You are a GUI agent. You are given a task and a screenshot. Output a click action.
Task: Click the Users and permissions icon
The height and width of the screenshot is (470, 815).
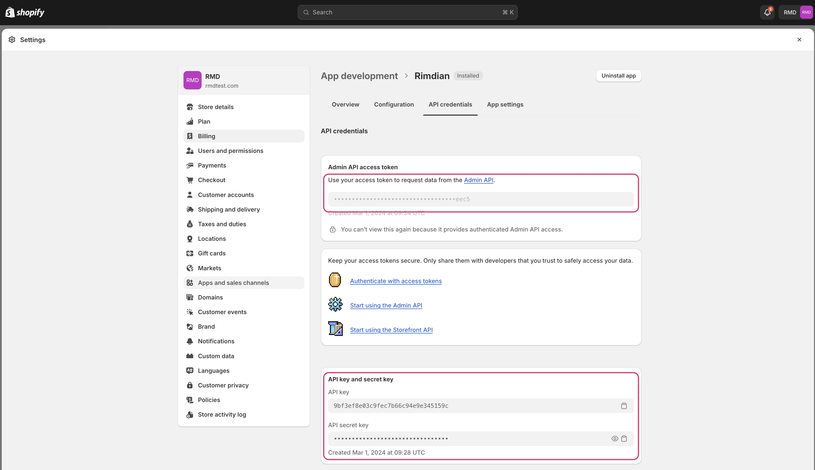(190, 151)
